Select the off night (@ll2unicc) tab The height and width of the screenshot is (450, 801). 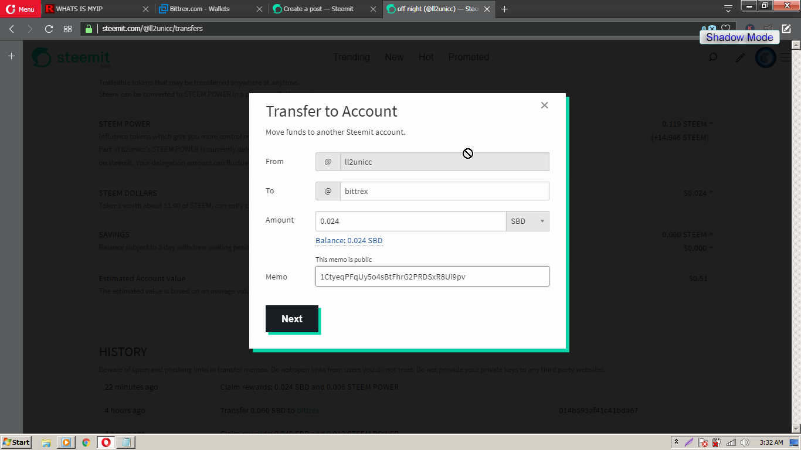click(438, 9)
